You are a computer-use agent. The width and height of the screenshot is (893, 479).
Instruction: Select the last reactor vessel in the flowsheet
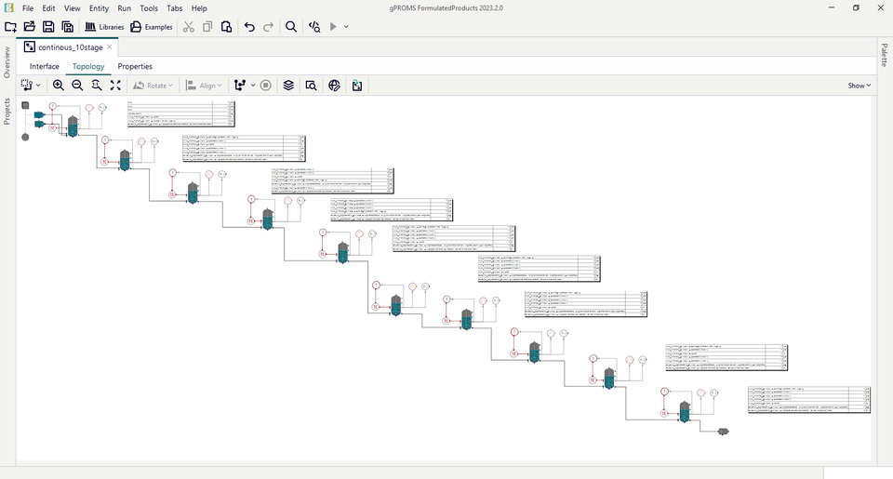click(x=685, y=411)
